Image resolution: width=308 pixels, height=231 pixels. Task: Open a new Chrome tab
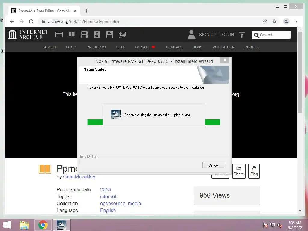pos(87,11)
